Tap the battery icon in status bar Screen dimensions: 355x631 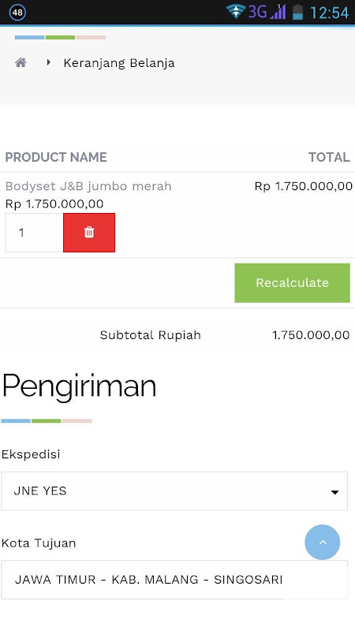297,12
